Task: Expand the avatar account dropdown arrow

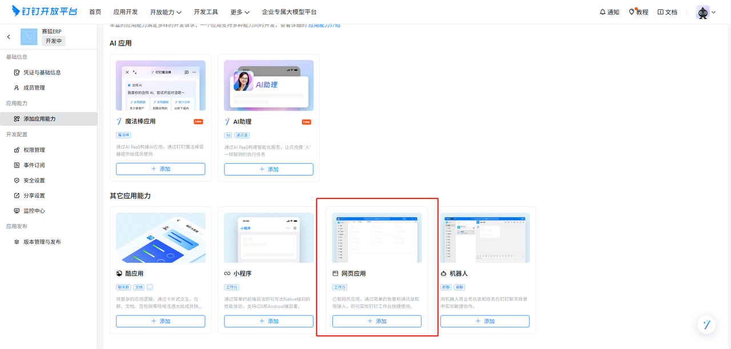Action: coord(713,12)
